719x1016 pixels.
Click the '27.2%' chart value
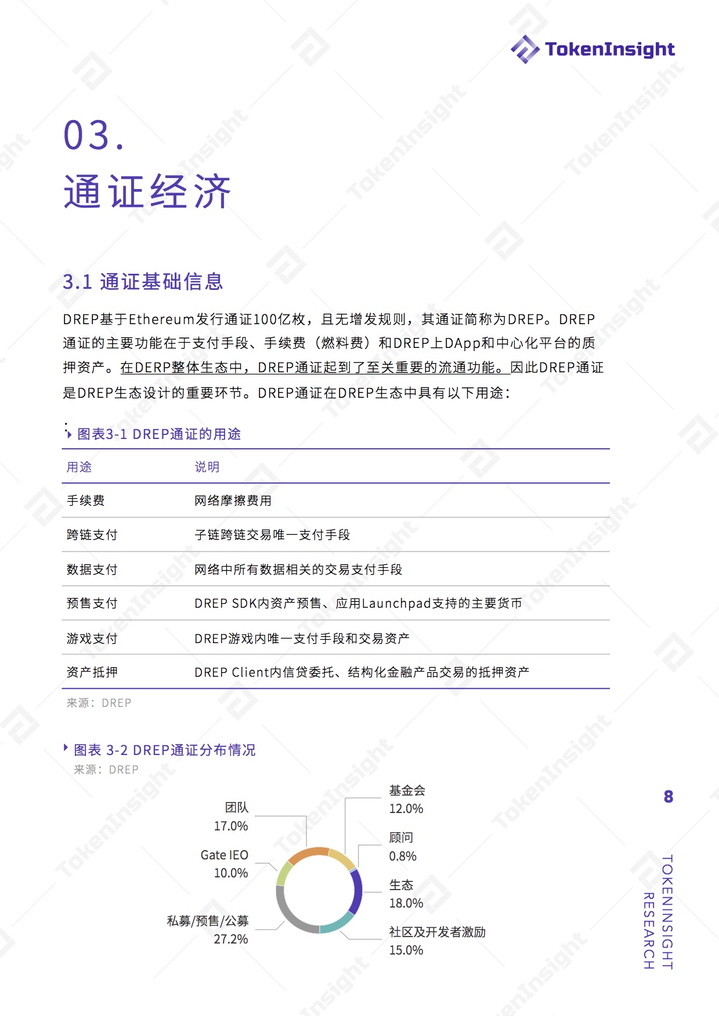231,939
